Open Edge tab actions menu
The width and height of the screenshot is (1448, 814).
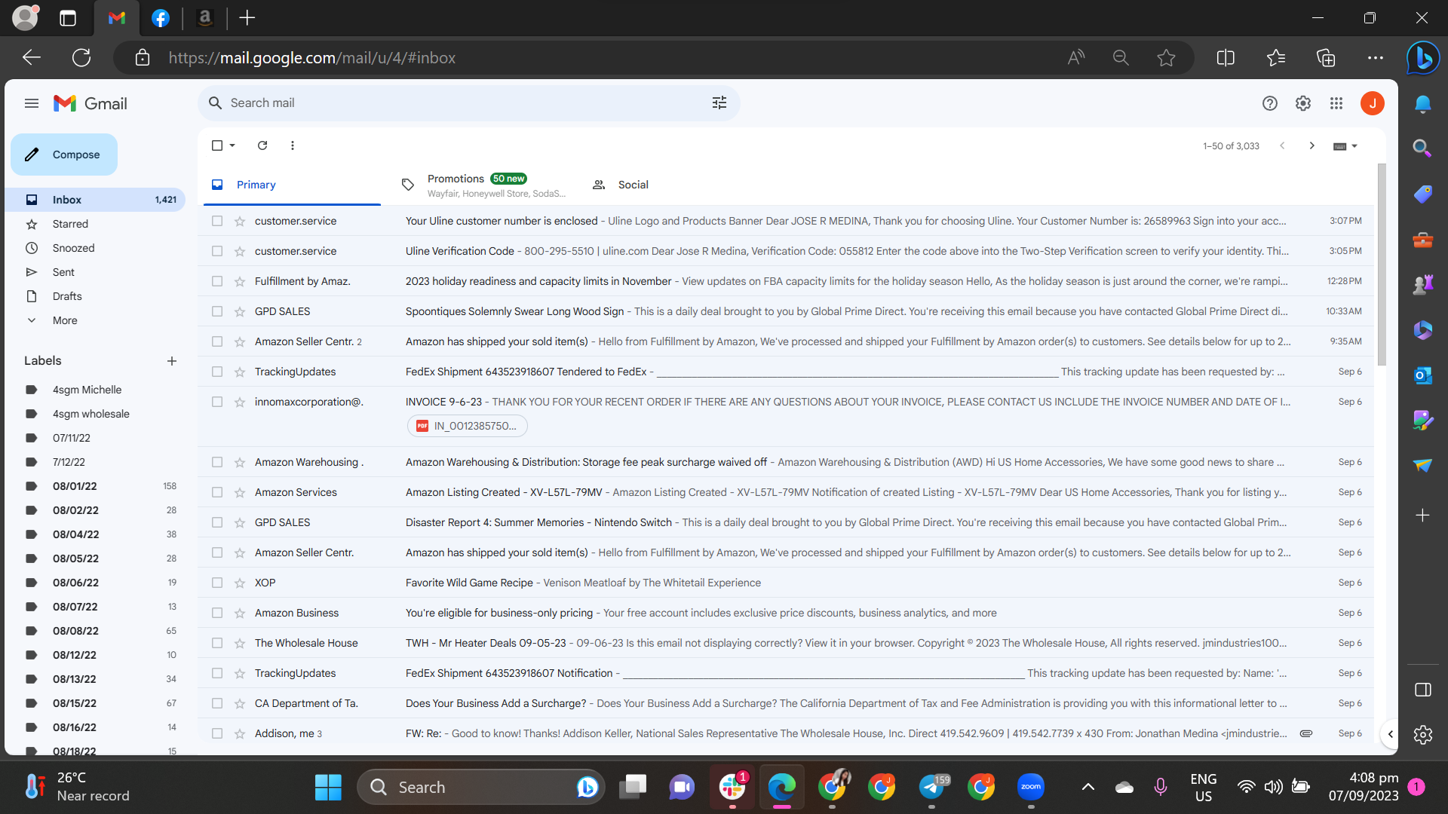coord(68,18)
